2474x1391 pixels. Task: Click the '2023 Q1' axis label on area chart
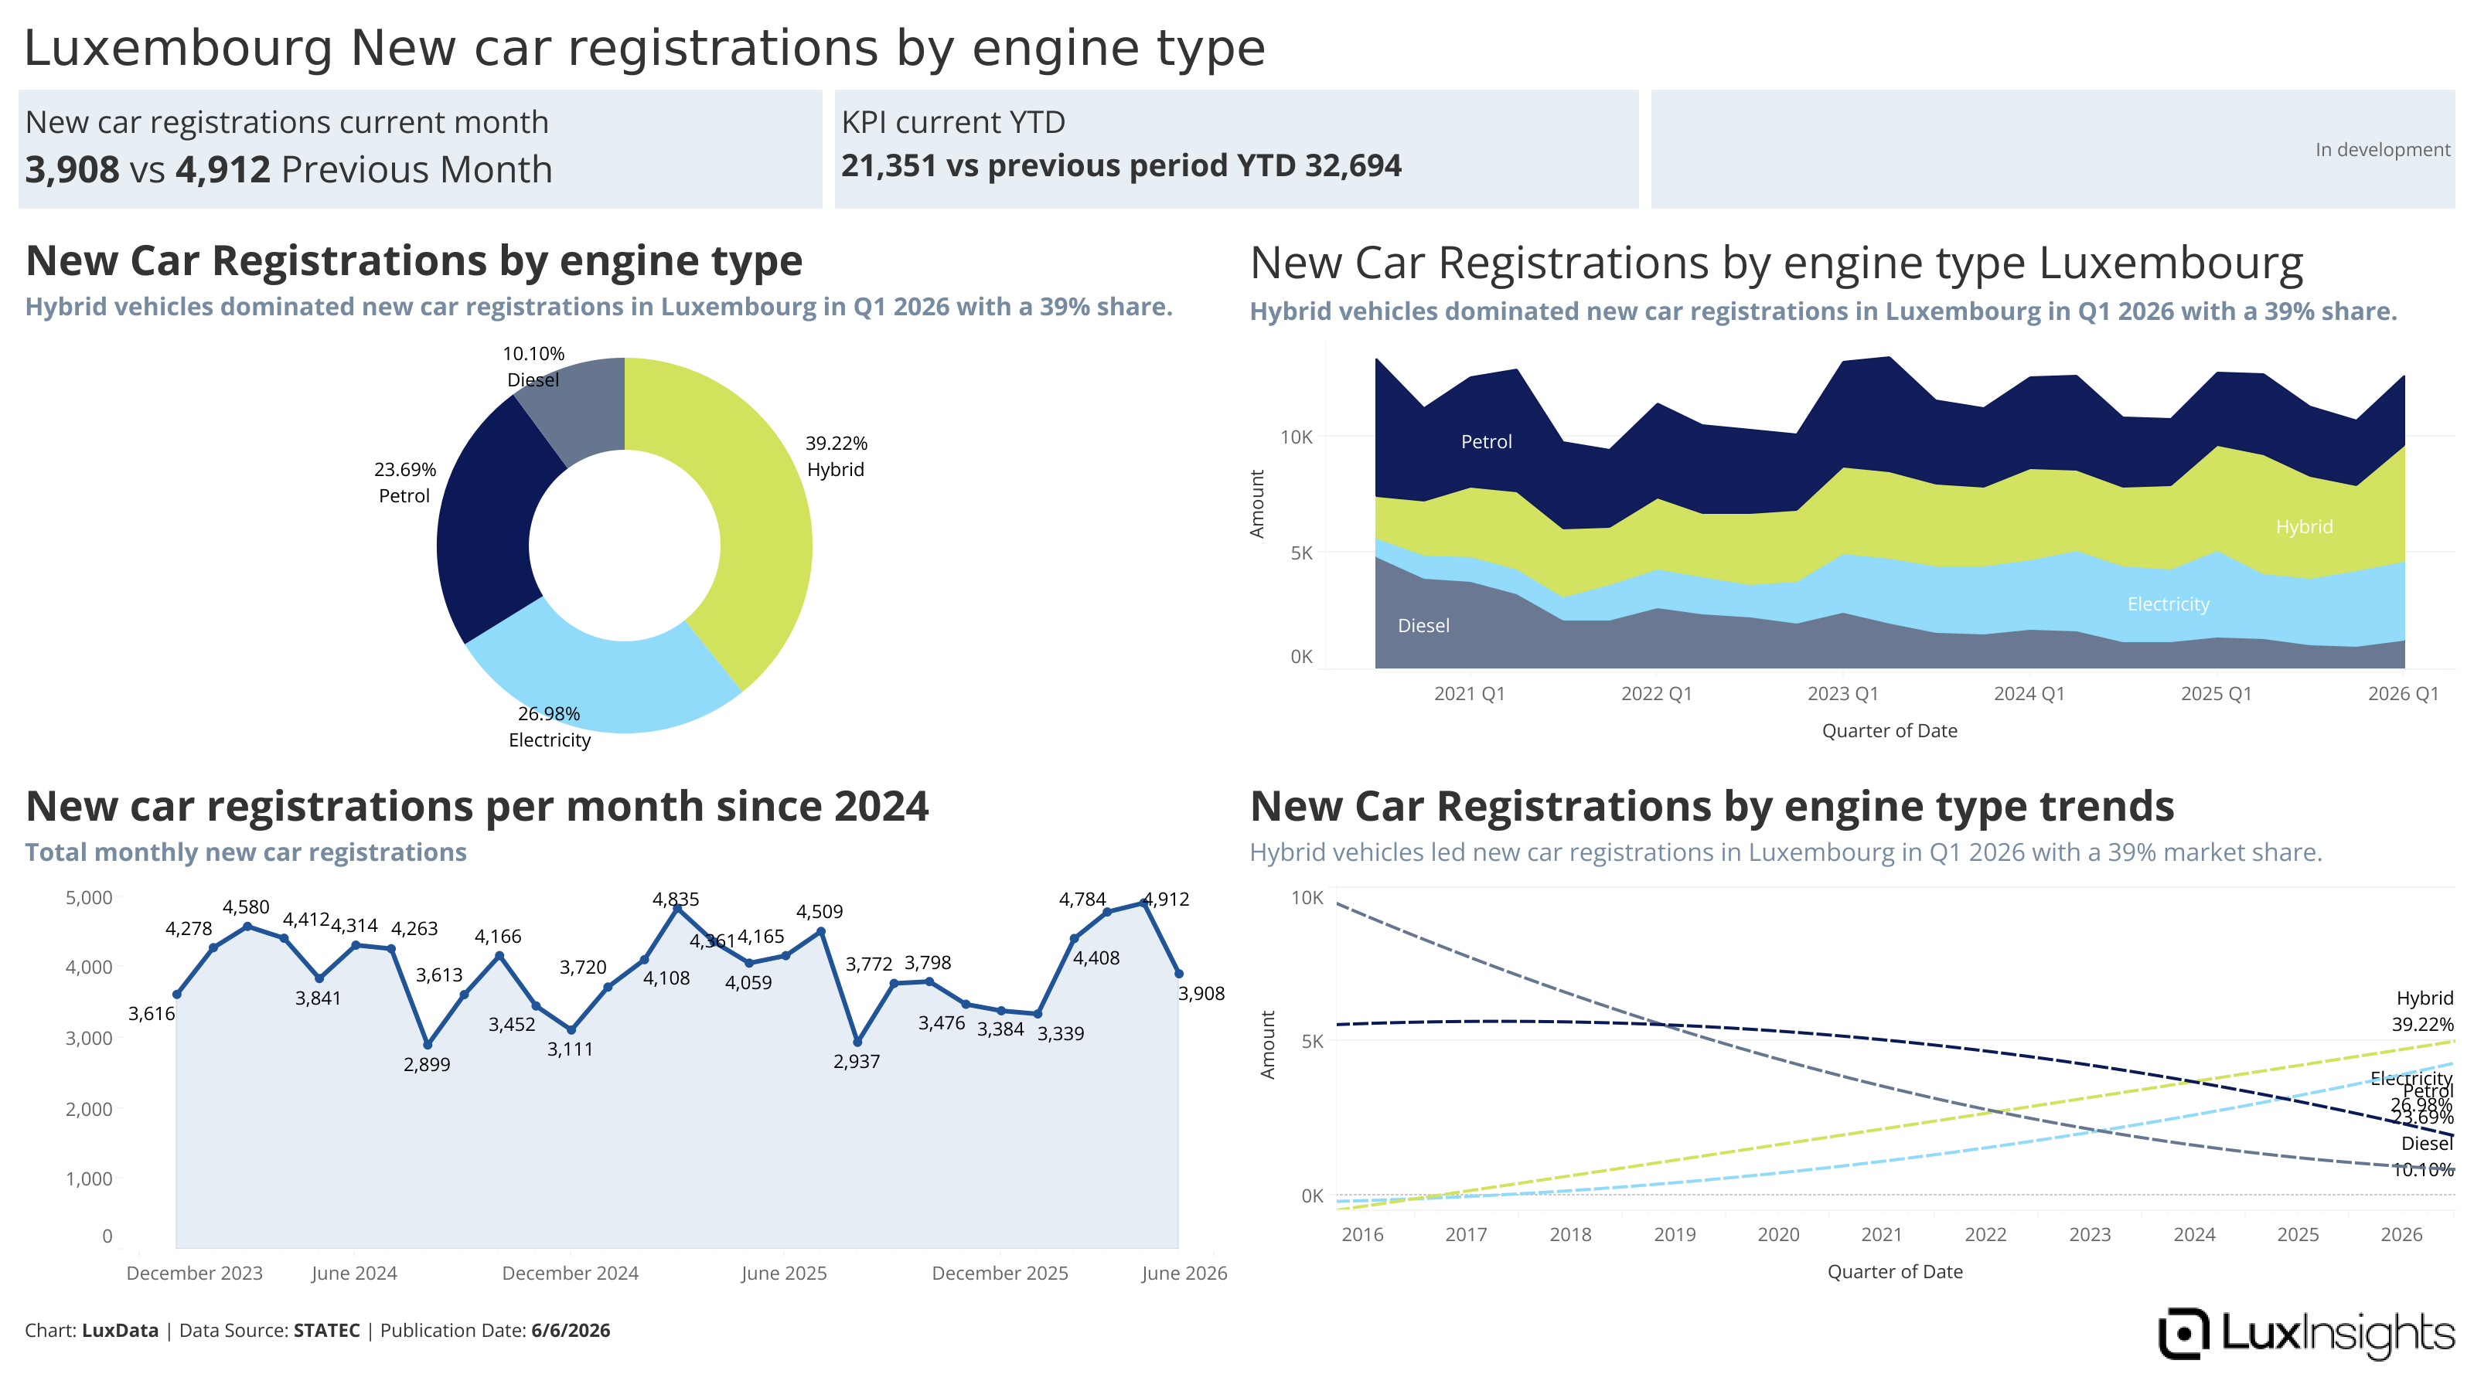pos(1842,693)
